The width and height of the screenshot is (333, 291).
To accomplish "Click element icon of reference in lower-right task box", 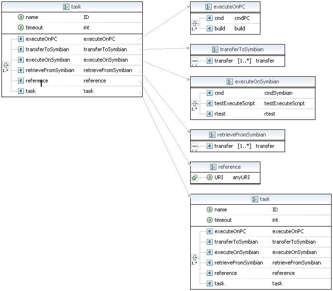I will [x=209, y=273].
